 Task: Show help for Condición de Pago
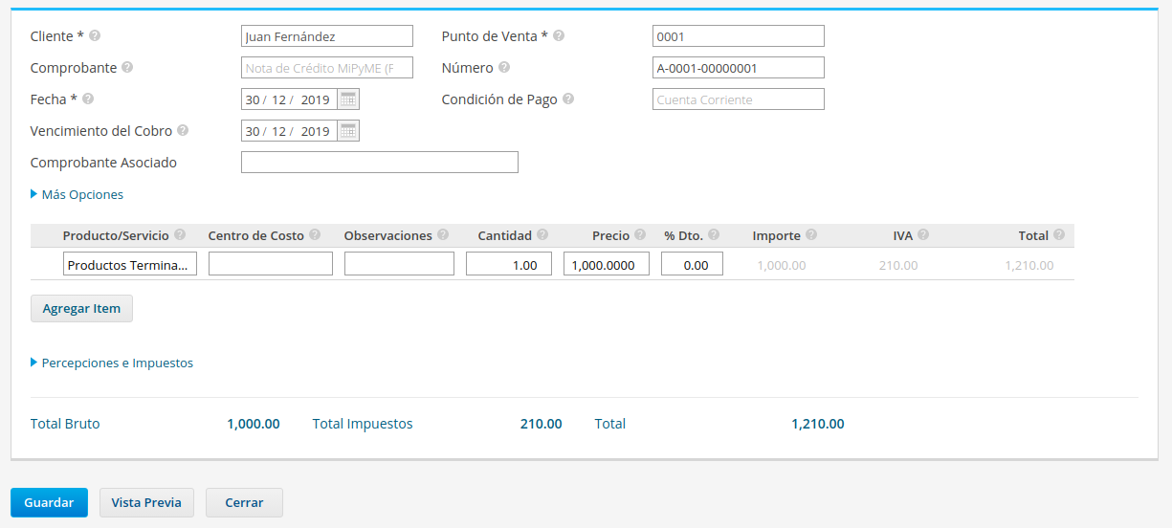pyautogui.click(x=568, y=99)
